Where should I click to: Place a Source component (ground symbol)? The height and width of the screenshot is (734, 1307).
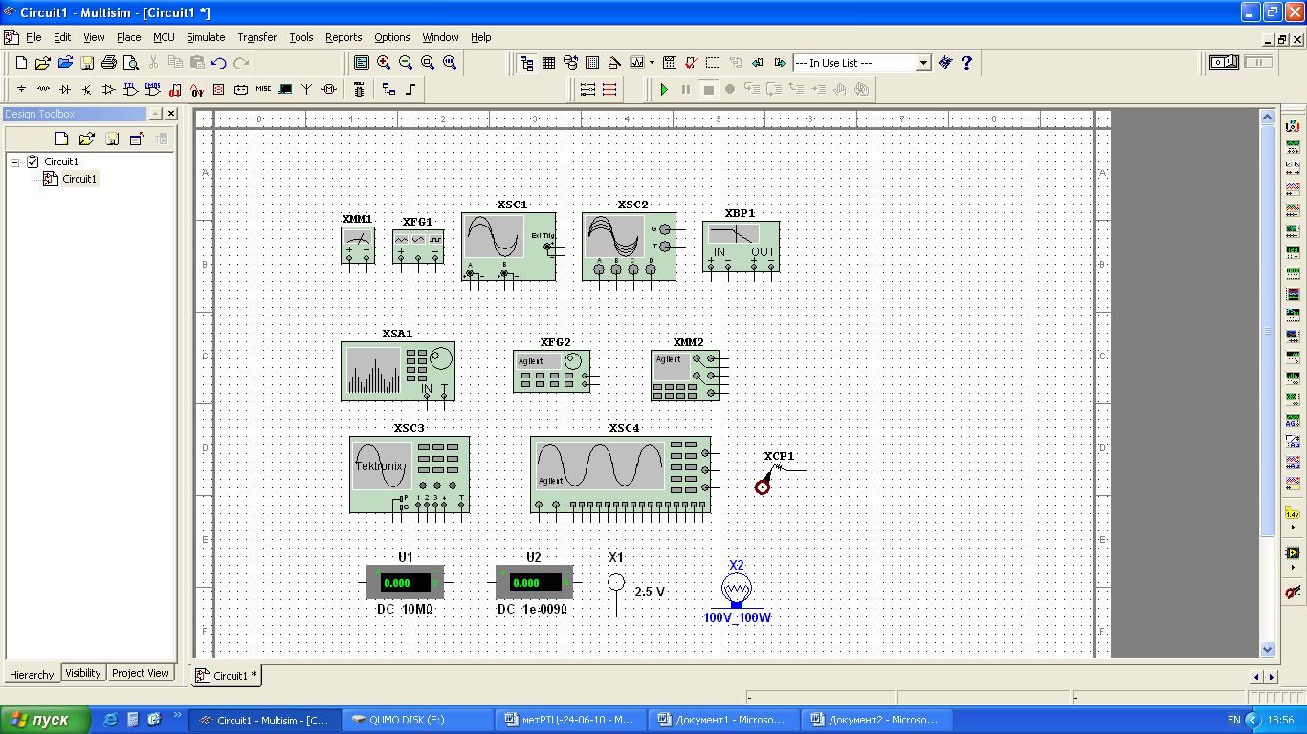point(21,89)
